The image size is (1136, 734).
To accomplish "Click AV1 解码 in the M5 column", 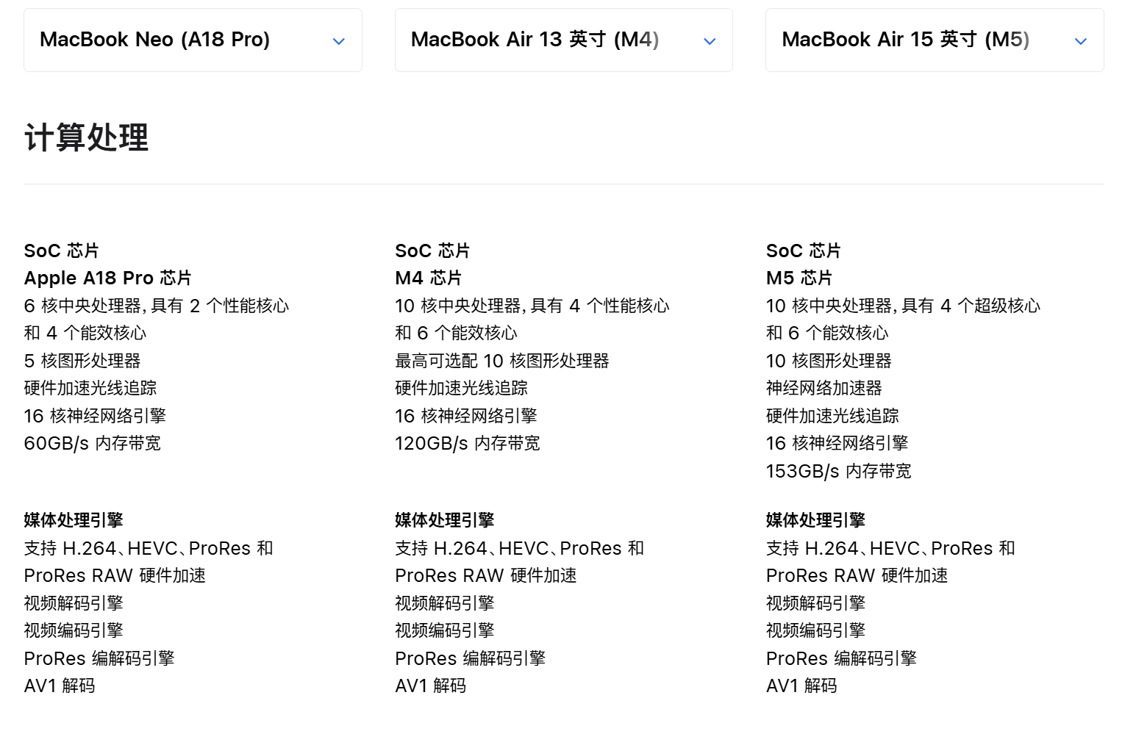I will pyautogui.click(x=801, y=686).
